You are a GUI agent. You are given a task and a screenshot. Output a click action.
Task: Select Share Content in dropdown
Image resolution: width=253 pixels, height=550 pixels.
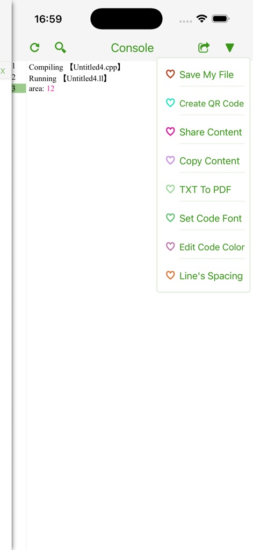point(204,132)
